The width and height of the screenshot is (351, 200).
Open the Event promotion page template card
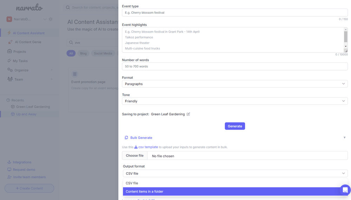[x=93, y=90]
